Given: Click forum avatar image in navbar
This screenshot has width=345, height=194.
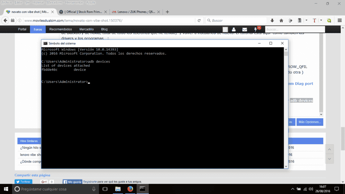Looking at the screenshot, I should pyautogui.click(x=225, y=30).
